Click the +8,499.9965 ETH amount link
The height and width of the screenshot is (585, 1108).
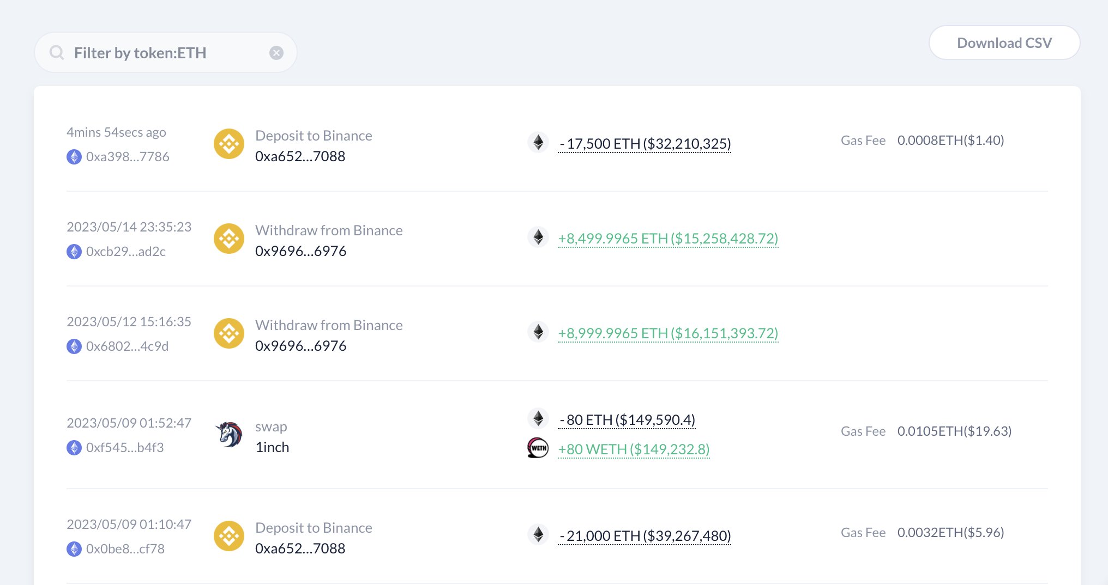tap(668, 239)
